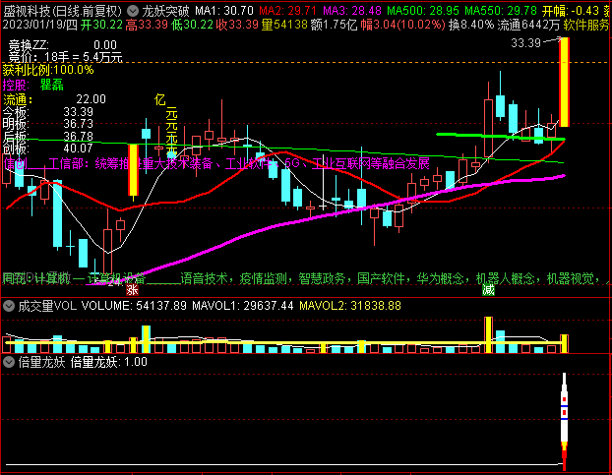Click the float shares 流通6442万
This screenshot has width=612, height=475.
click(x=528, y=25)
